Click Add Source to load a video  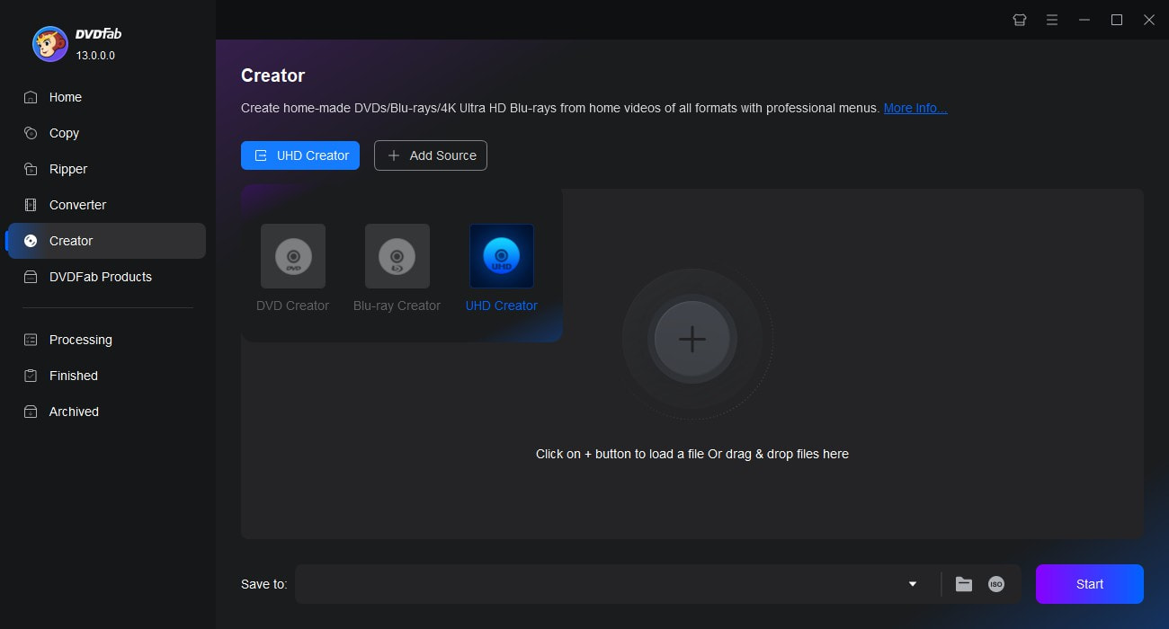click(430, 155)
